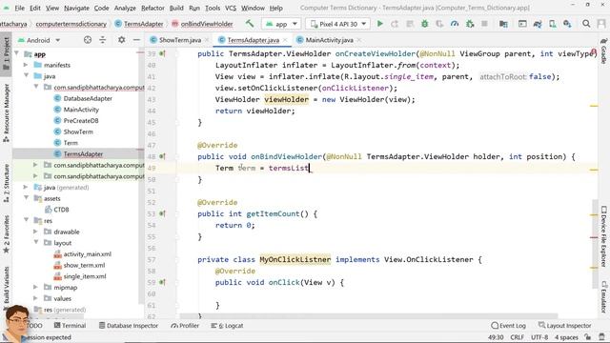This screenshot has height=343, width=610.
Task: Open the File menu
Action: click(19, 8)
